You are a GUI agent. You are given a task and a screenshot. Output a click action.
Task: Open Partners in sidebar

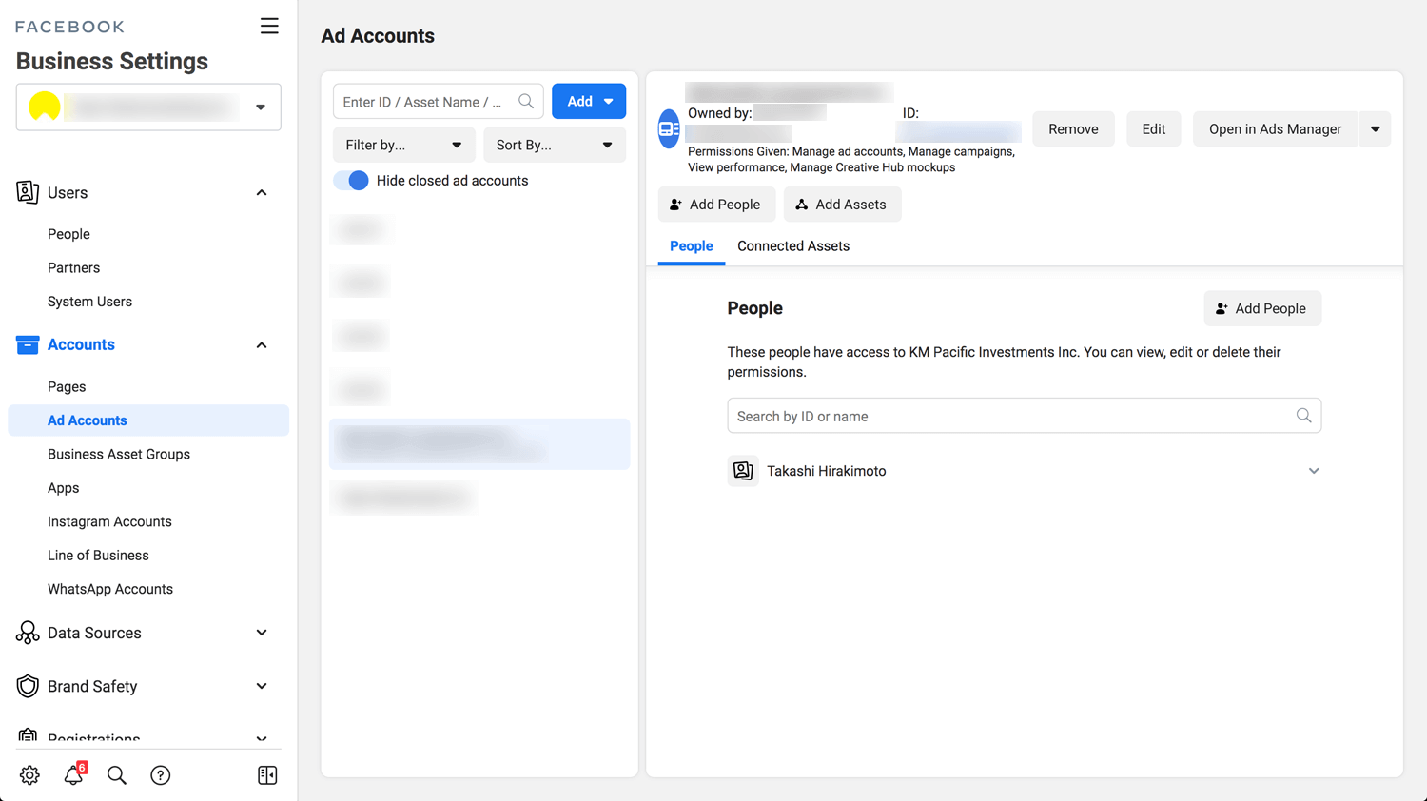[x=73, y=268]
